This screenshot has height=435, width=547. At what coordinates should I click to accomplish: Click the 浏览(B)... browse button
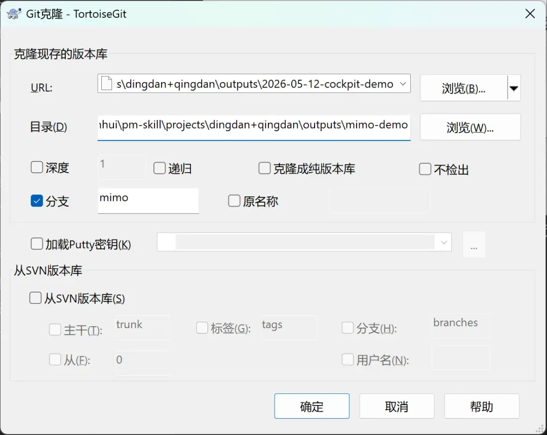point(463,88)
